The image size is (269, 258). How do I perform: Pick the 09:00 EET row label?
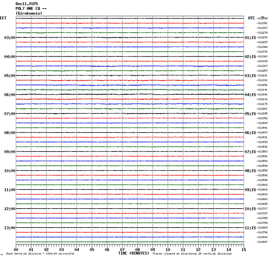[x=9, y=152]
